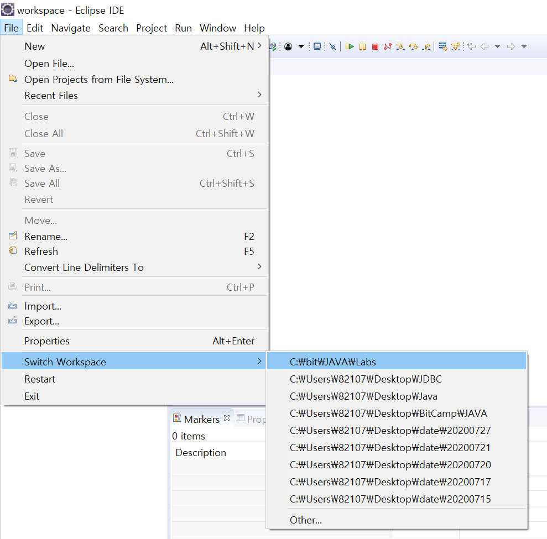Switch to workspace date\20200720

(397, 464)
